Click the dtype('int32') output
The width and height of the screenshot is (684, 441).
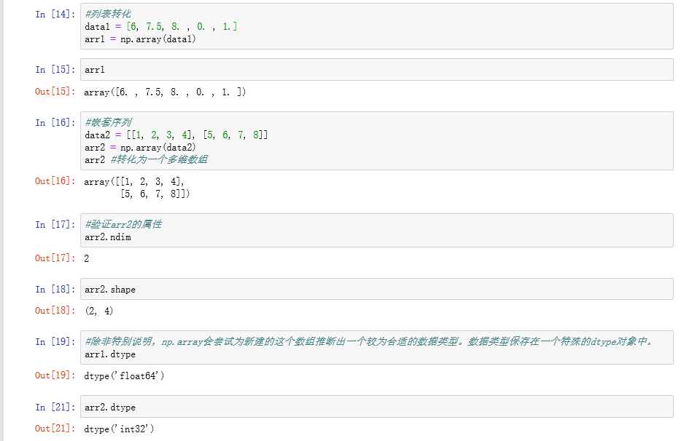point(119,429)
